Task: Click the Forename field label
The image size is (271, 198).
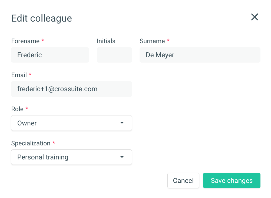Action: point(25,41)
